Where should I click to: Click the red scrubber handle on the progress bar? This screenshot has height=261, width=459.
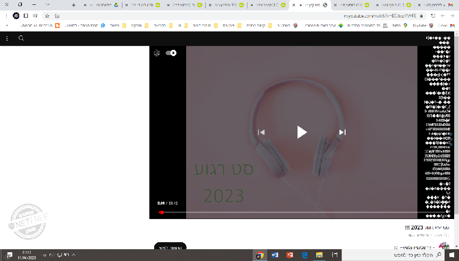point(161,212)
